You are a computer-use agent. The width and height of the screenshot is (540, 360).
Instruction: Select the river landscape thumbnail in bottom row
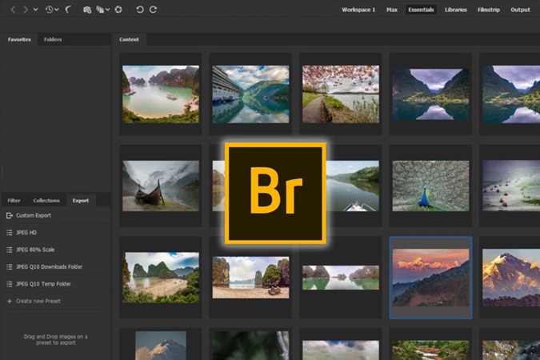pos(430,350)
